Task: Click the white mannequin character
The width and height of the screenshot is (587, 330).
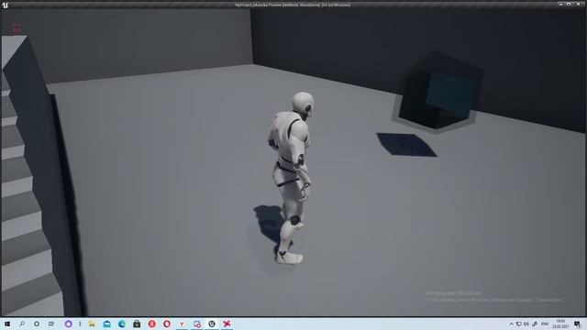Action: [x=291, y=178]
